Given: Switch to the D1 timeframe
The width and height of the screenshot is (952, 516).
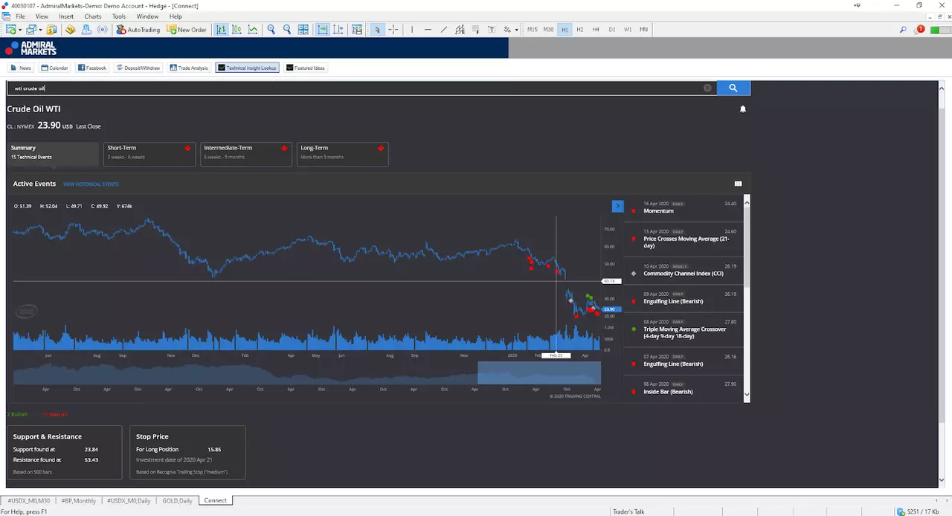Looking at the screenshot, I should coord(611,30).
